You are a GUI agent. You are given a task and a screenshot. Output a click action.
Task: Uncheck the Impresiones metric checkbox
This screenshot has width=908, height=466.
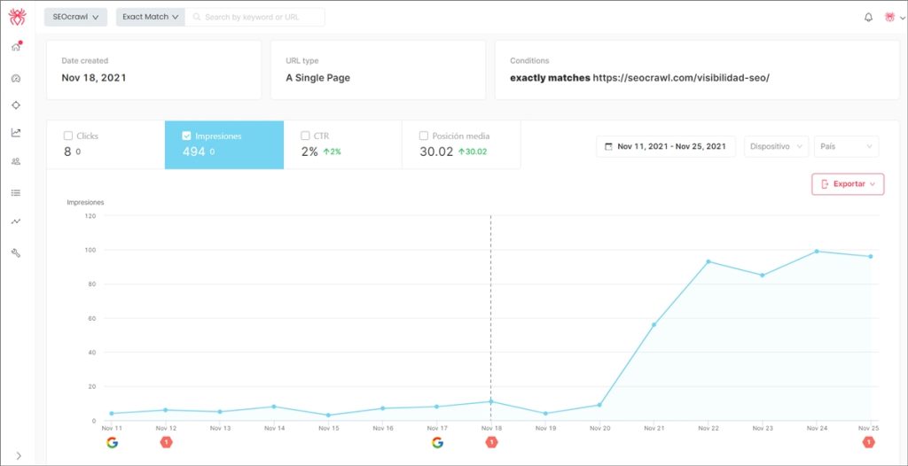[x=186, y=136]
